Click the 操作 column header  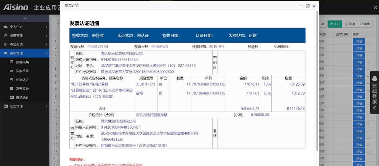356,34
